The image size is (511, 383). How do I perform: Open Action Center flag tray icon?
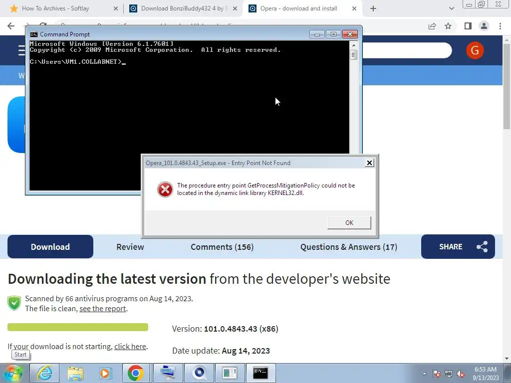pos(436,374)
